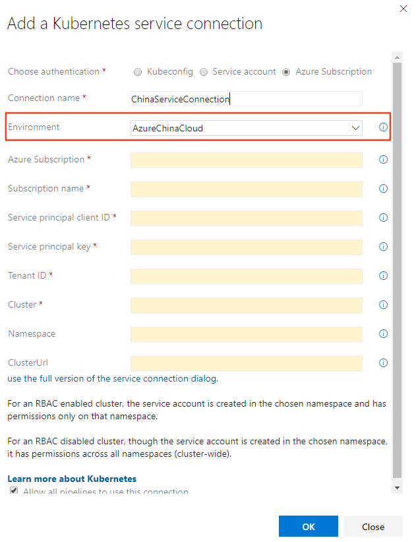Enable Allow all pipelines to use this connection
The height and width of the screenshot is (542, 416).
pyautogui.click(x=14, y=490)
